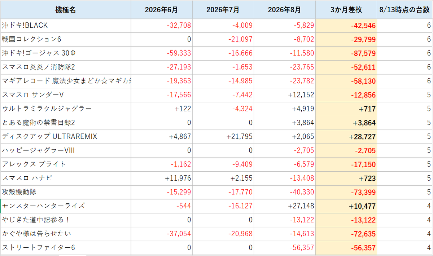This screenshot has height=256, width=433.
Task: Select the -58,130 total cell
Action: pos(346,81)
